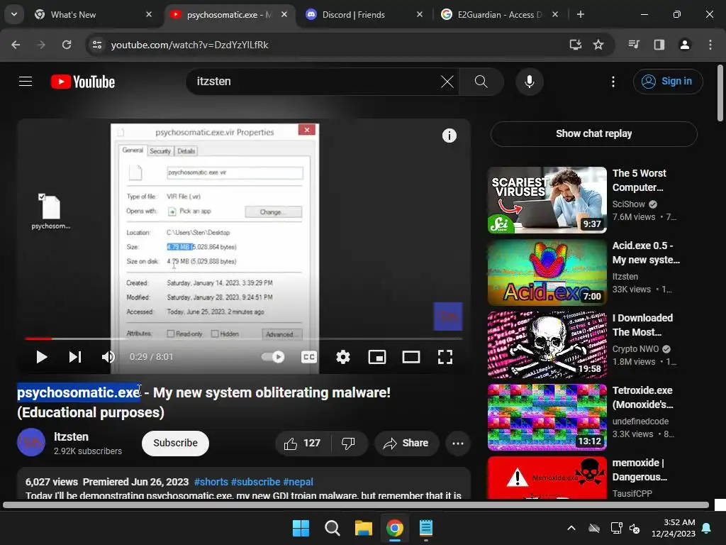
Task: Share the psychosomatic.exe video
Action: (x=406, y=443)
